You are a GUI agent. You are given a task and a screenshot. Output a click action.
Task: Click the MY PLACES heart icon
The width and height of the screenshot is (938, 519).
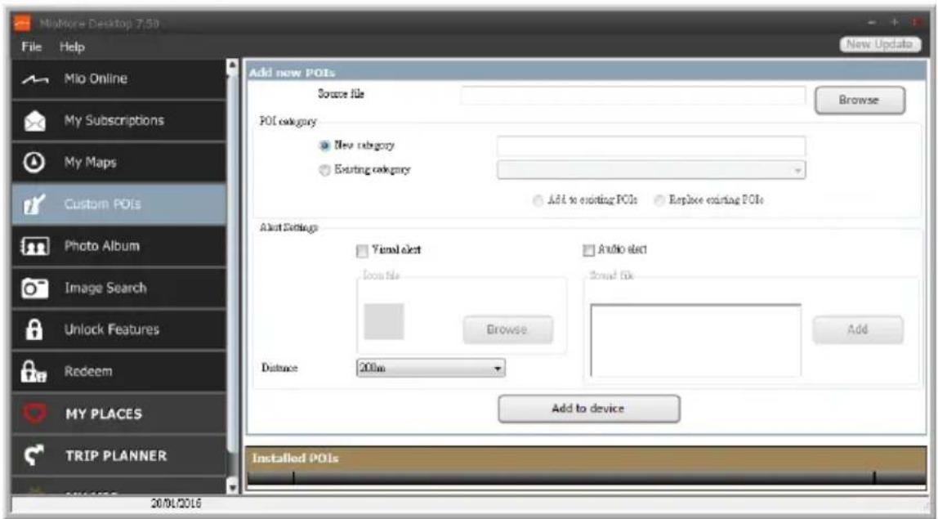pos(34,414)
